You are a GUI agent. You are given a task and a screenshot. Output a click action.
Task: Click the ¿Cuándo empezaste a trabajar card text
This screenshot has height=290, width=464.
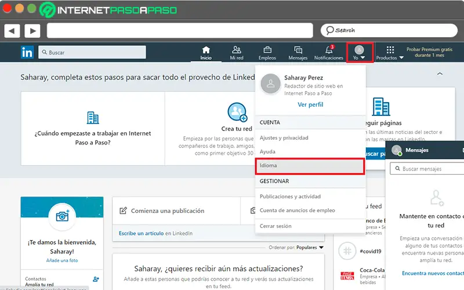(x=93, y=138)
